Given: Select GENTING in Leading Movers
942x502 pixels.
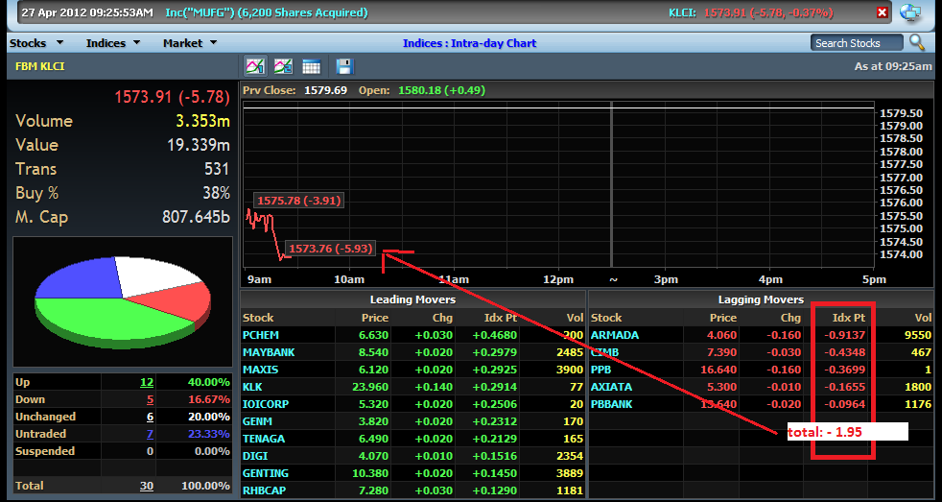Looking at the screenshot, I should [266, 473].
